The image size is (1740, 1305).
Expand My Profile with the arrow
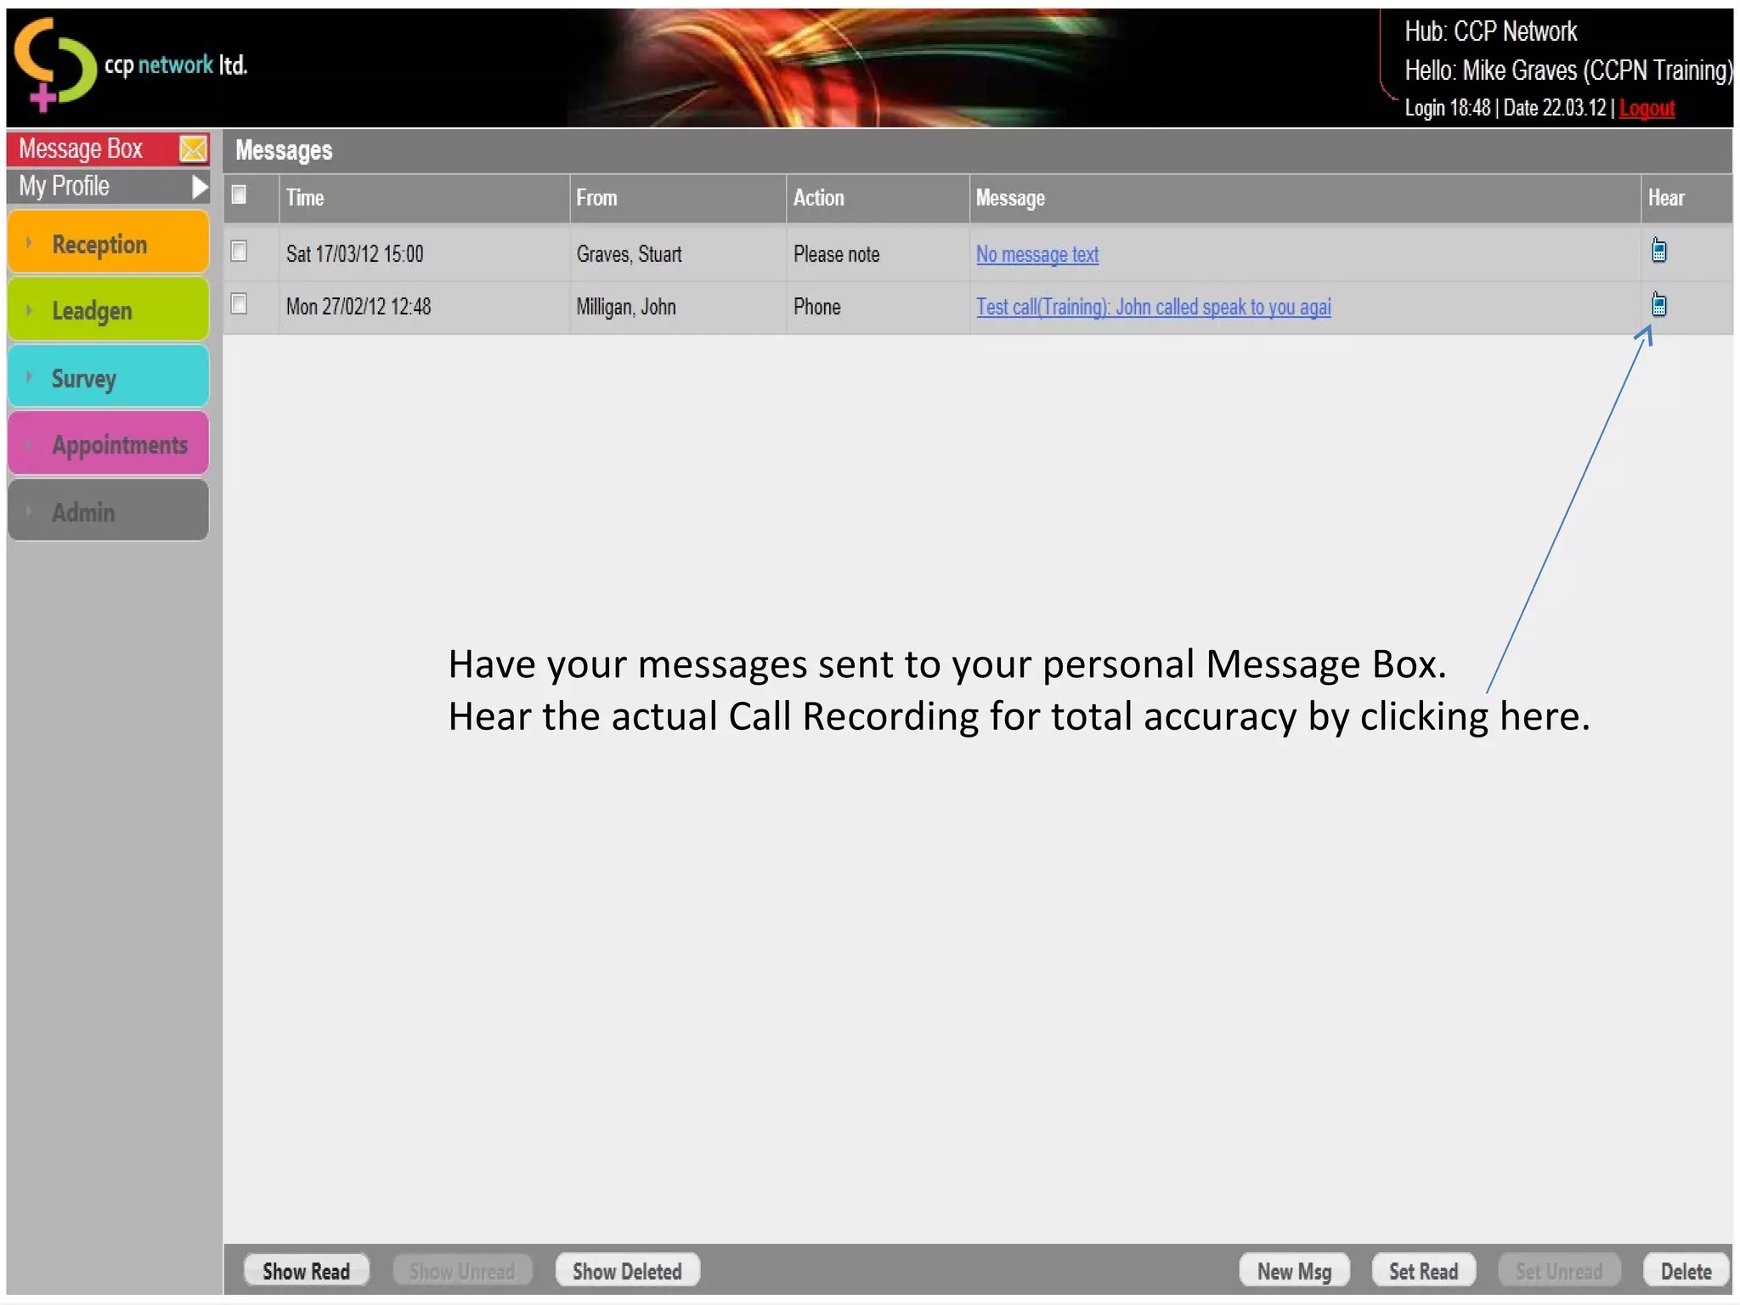[x=199, y=186]
